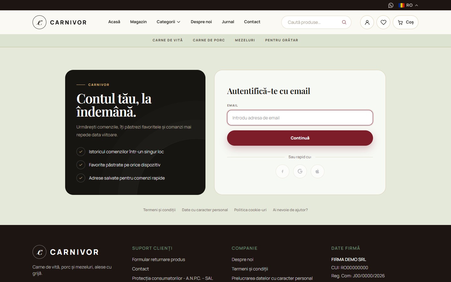
Task: Click the Caută produse search field
Action: 313,22
